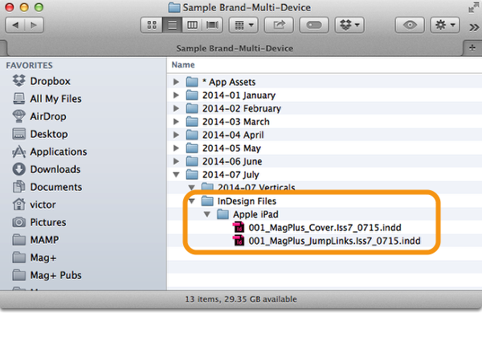
Task: Click the '13 items, 29.35 GB available' status text
Action: pyautogui.click(x=241, y=299)
